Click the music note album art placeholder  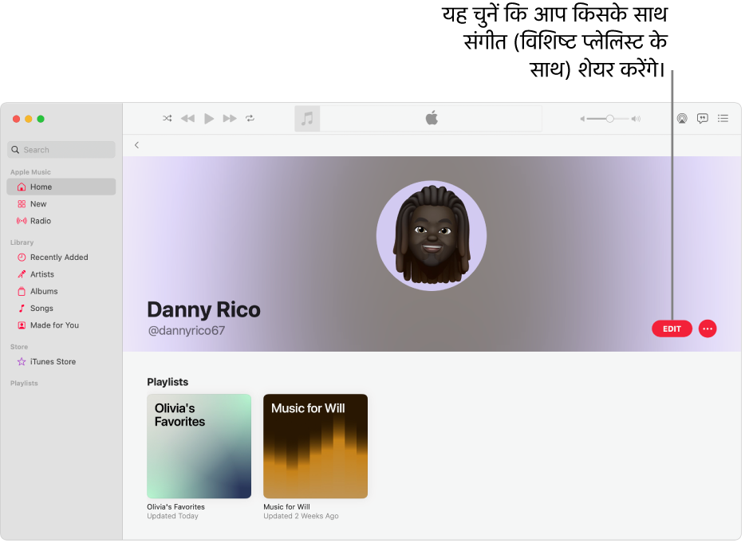[307, 118]
